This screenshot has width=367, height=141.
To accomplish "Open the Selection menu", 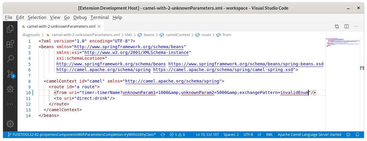I will coord(37,17).
